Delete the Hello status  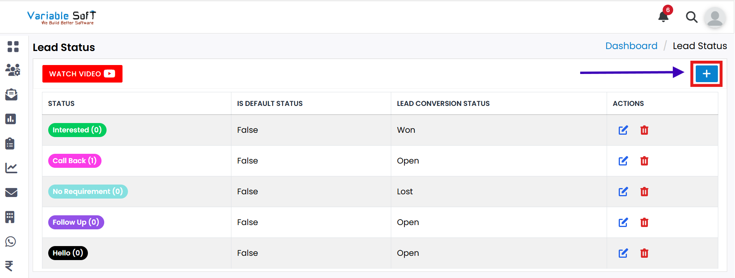coord(644,253)
